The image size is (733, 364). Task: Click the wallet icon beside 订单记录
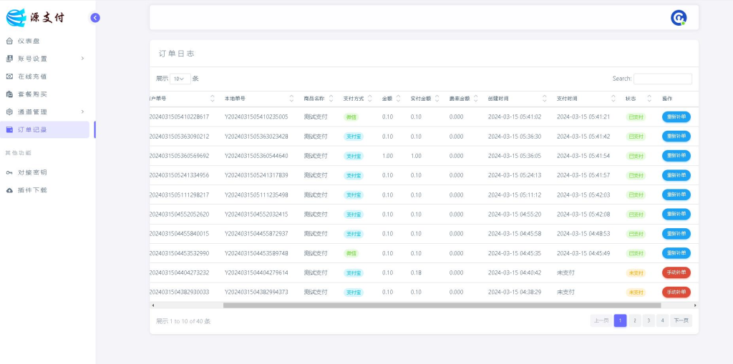click(x=9, y=129)
